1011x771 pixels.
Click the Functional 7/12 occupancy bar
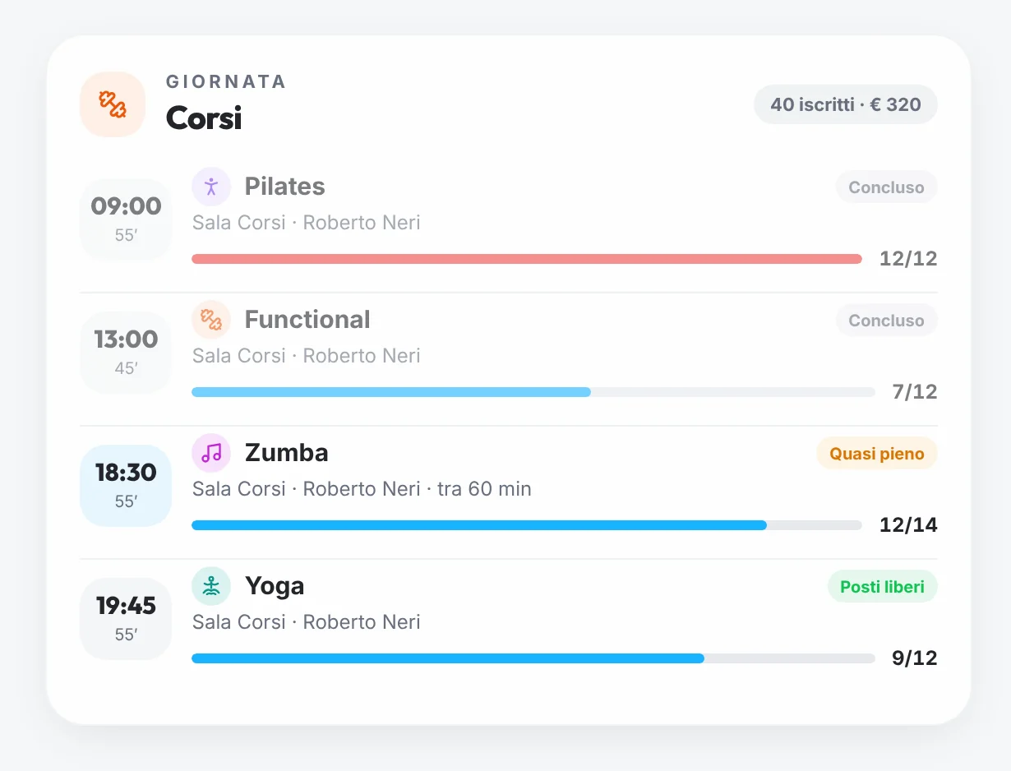coord(533,392)
